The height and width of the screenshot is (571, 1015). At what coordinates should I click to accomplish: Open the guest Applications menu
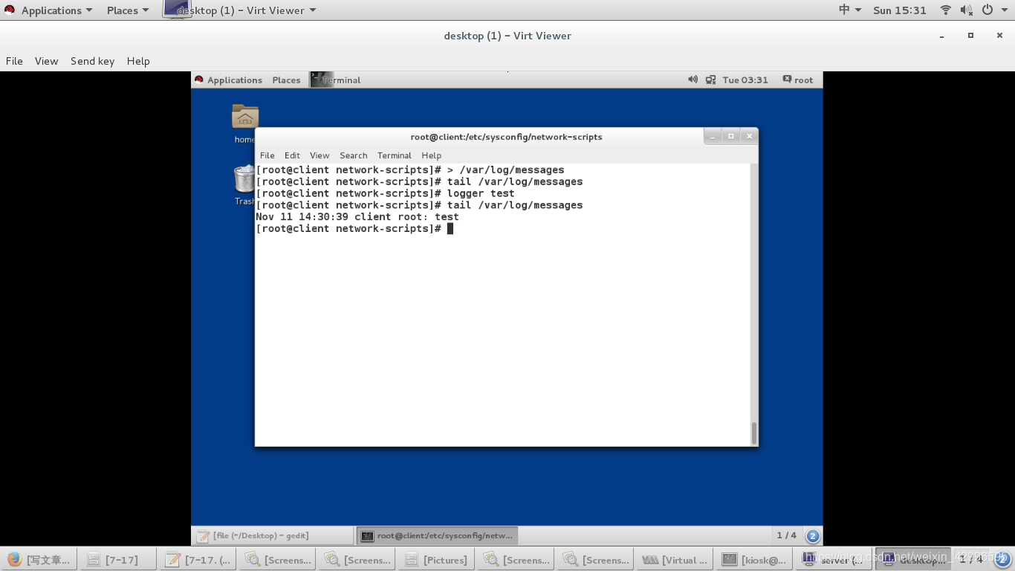pos(234,80)
